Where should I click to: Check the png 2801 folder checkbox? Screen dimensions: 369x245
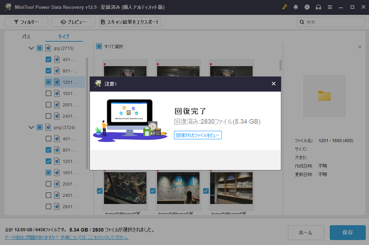[48, 207]
